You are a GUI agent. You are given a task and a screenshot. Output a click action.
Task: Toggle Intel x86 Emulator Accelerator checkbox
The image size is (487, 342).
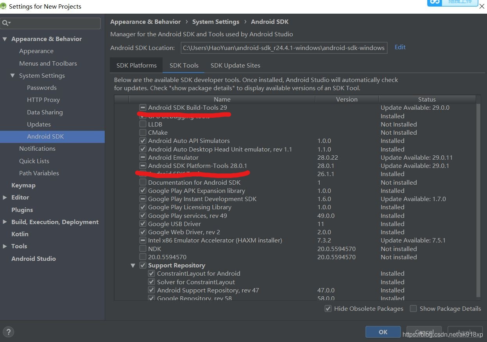click(x=143, y=240)
